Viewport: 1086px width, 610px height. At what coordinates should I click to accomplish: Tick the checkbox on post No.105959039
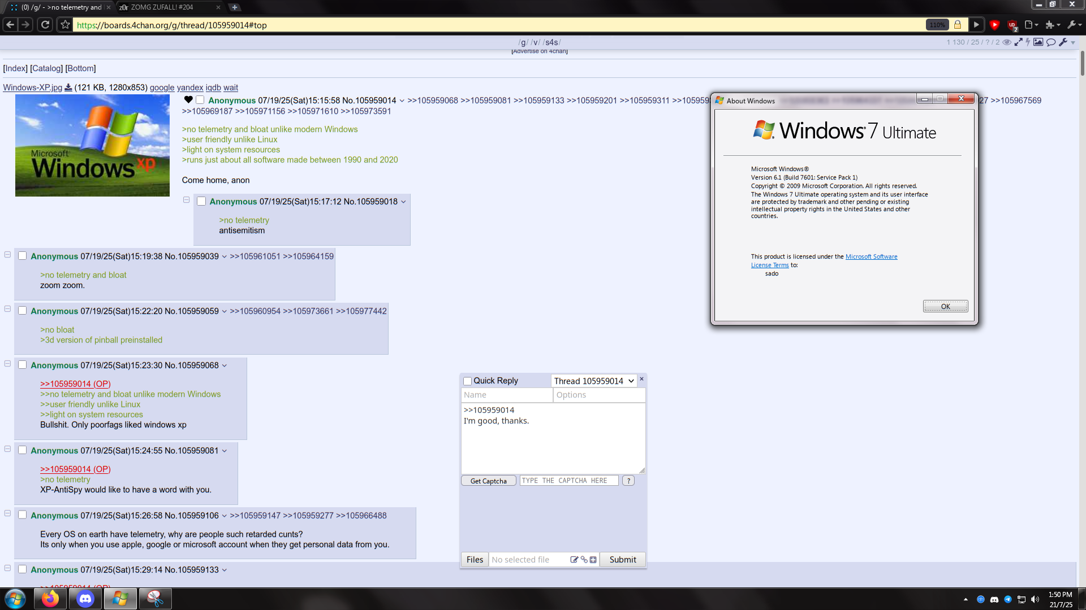(x=23, y=256)
